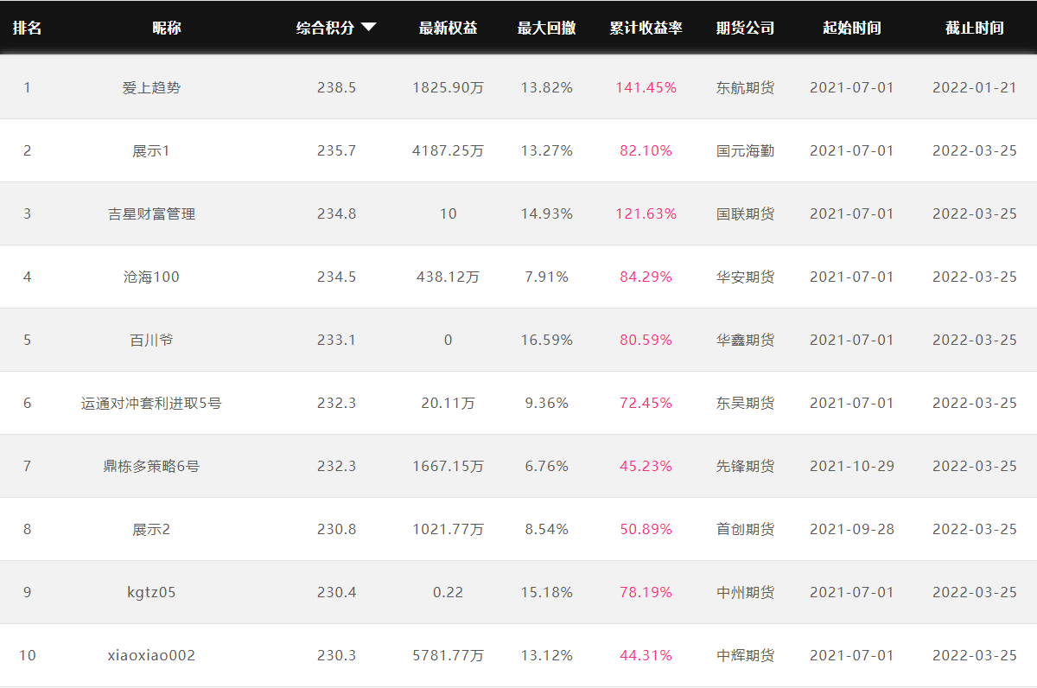Select the 80.59% return value
Viewport: 1037px width, 688px height.
tap(646, 340)
